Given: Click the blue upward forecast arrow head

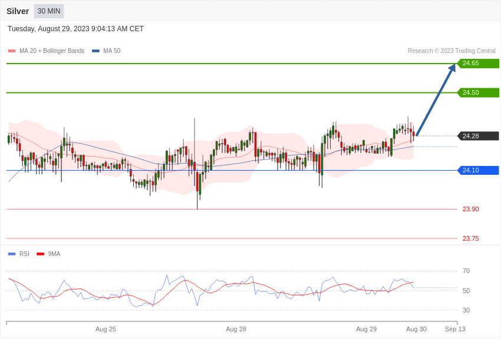Looking at the screenshot, I should pyautogui.click(x=451, y=69).
